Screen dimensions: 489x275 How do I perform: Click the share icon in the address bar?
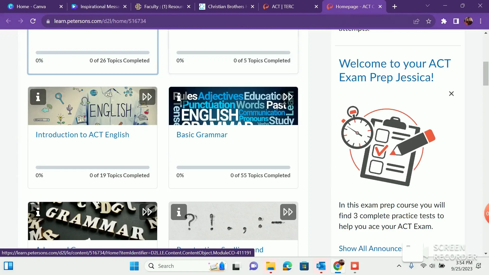[416, 21]
